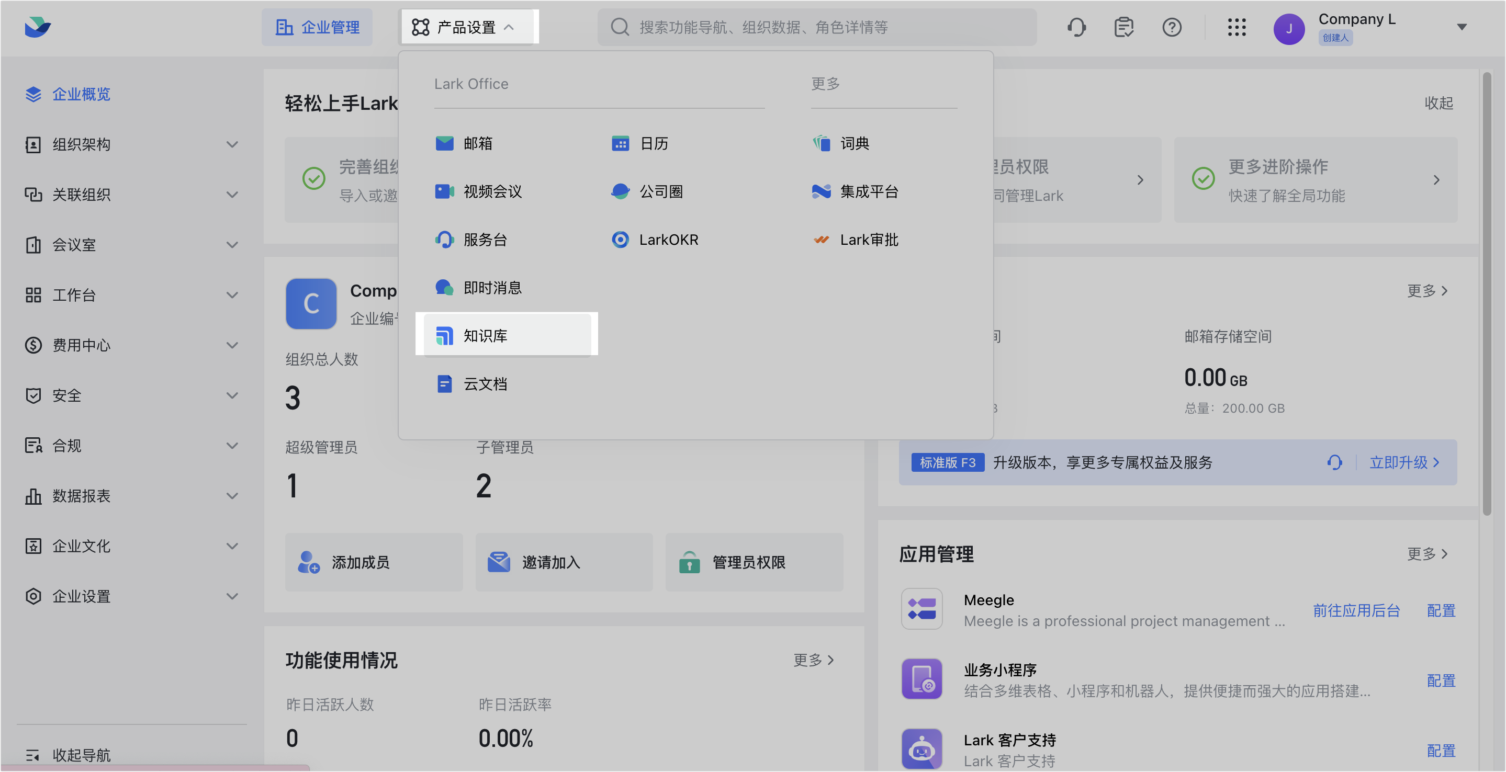Focus the search field 搜索功能导航

(817, 27)
